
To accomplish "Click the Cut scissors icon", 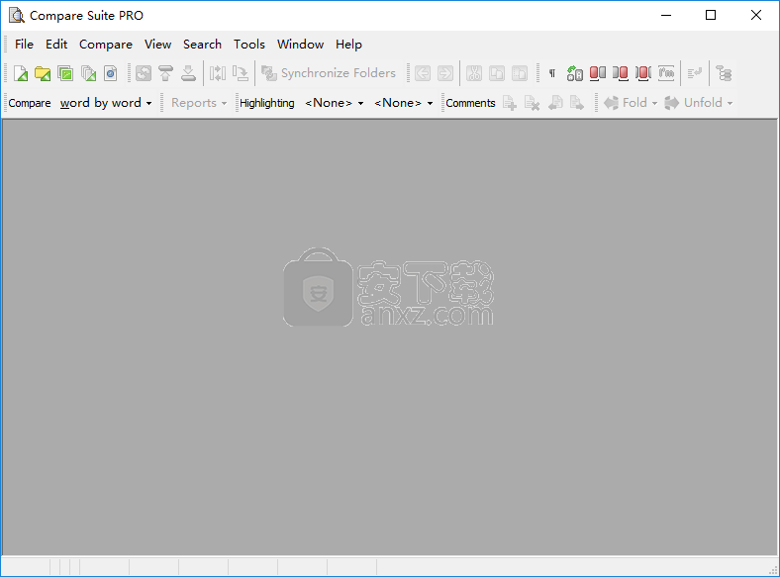I will 473,73.
